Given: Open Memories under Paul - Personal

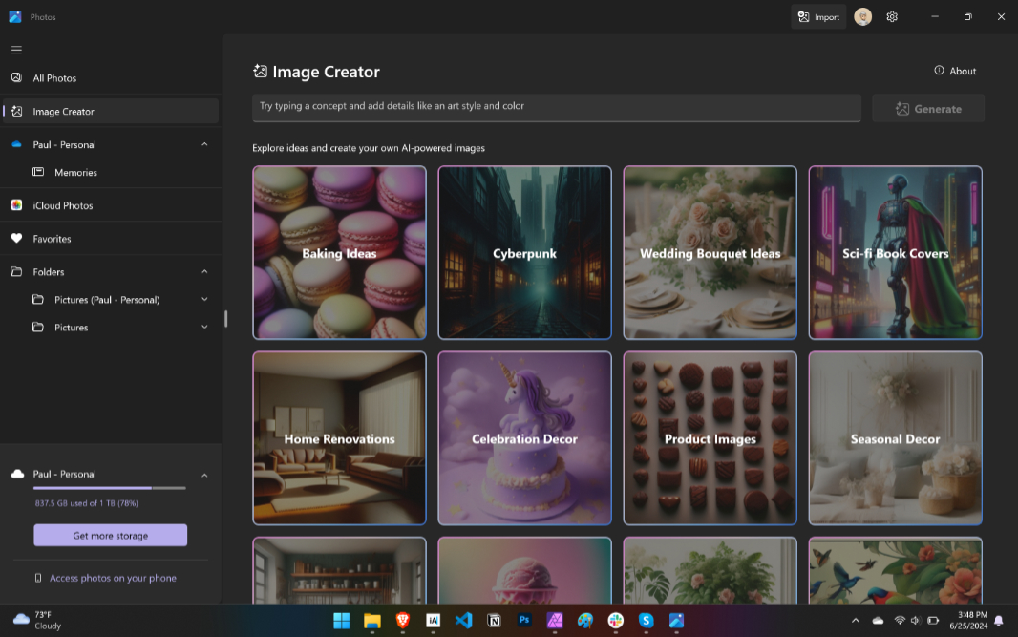Looking at the screenshot, I should pyautogui.click(x=111, y=172).
